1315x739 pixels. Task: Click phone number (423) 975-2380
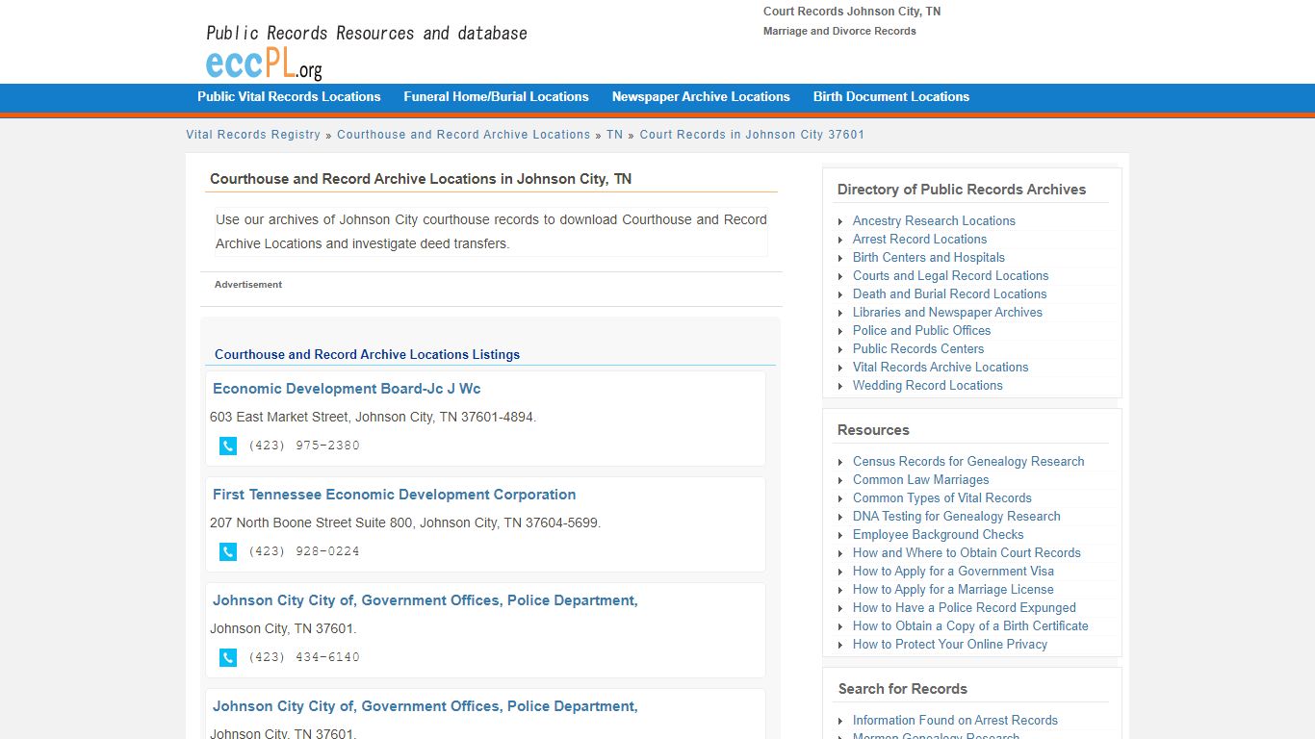pos(304,446)
